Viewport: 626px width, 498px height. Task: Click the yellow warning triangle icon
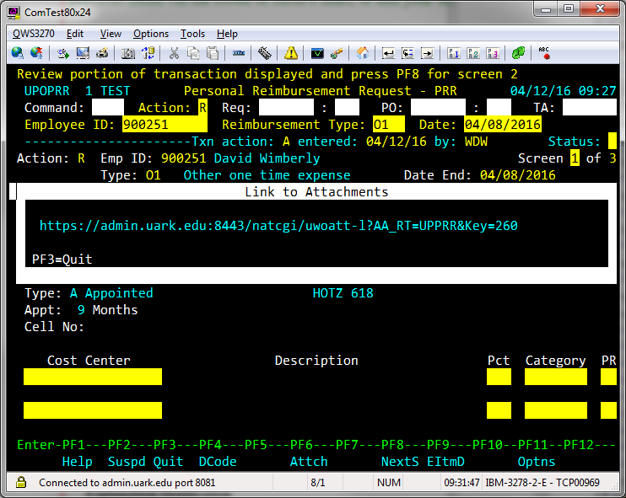pos(291,52)
